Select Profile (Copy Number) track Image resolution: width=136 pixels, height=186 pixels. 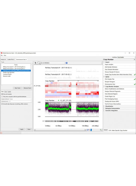point(9,72)
